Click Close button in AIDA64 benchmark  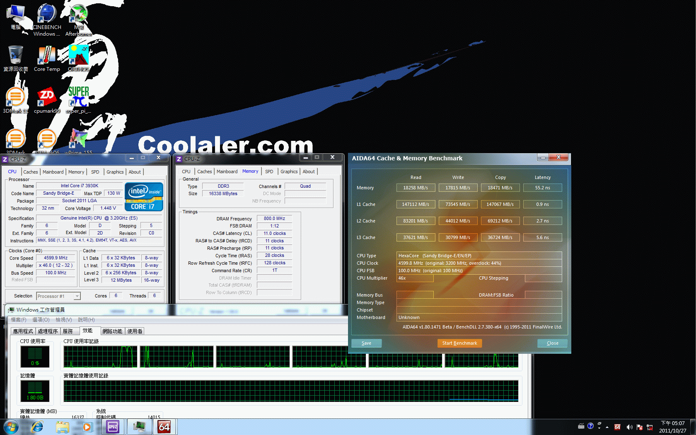552,343
